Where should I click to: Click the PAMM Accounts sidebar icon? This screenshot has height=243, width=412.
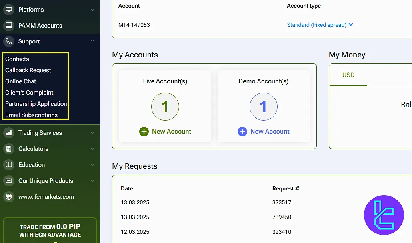(x=8, y=26)
